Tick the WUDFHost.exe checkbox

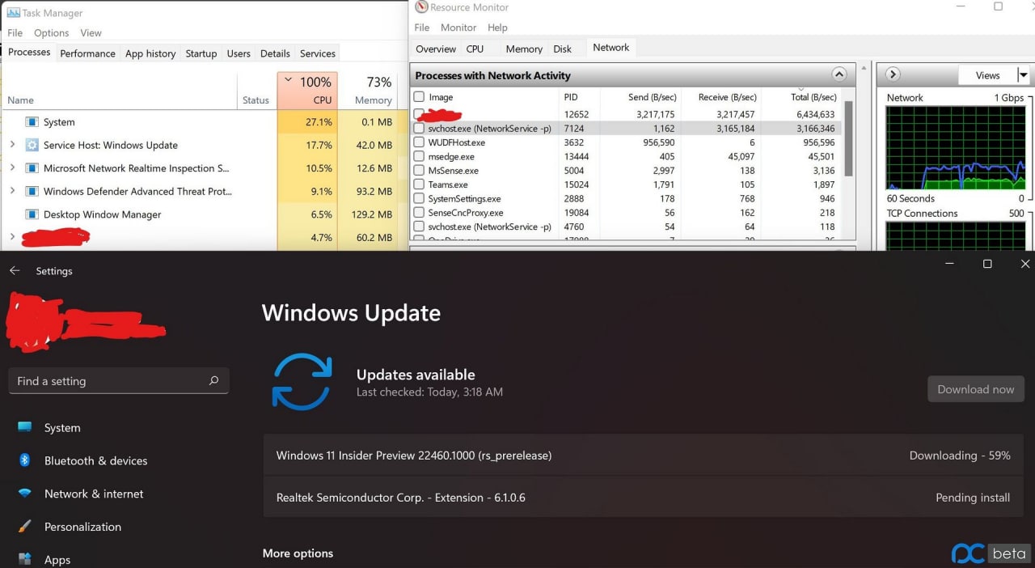tap(419, 142)
